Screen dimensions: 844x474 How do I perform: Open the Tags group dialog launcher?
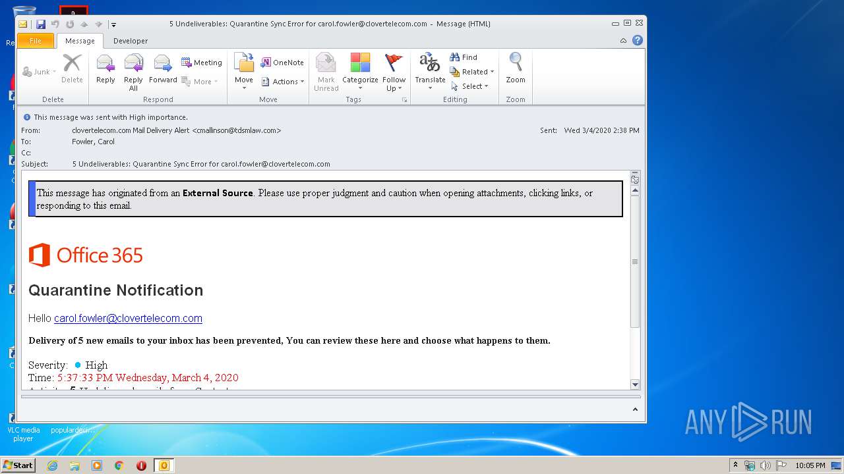coord(405,100)
